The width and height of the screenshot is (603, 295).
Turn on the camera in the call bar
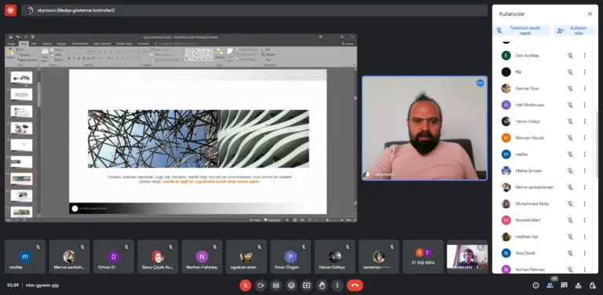click(261, 286)
